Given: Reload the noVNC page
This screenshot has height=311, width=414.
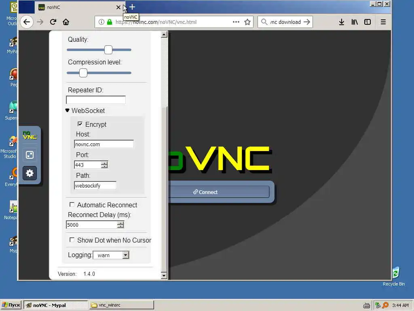Looking at the screenshot, I should click(53, 22).
